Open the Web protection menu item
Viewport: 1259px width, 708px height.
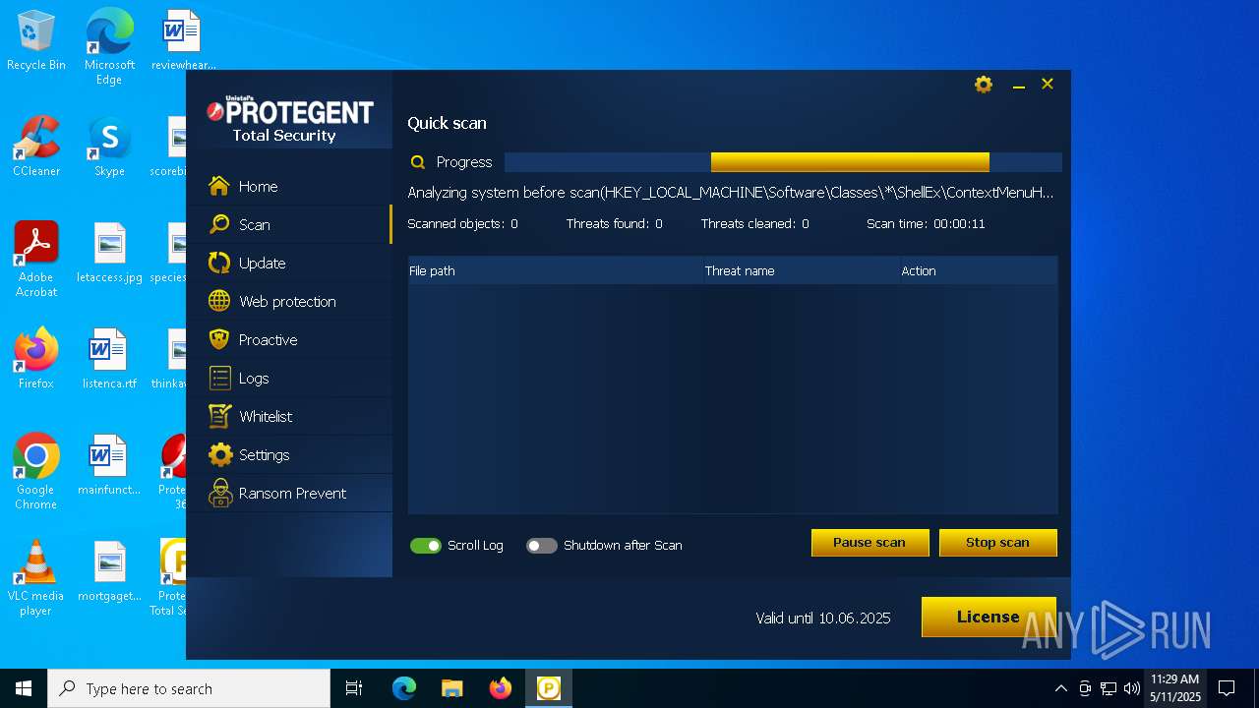(x=289, y=301)
